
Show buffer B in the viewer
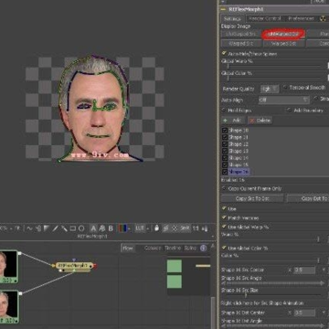tap(111, 228)
